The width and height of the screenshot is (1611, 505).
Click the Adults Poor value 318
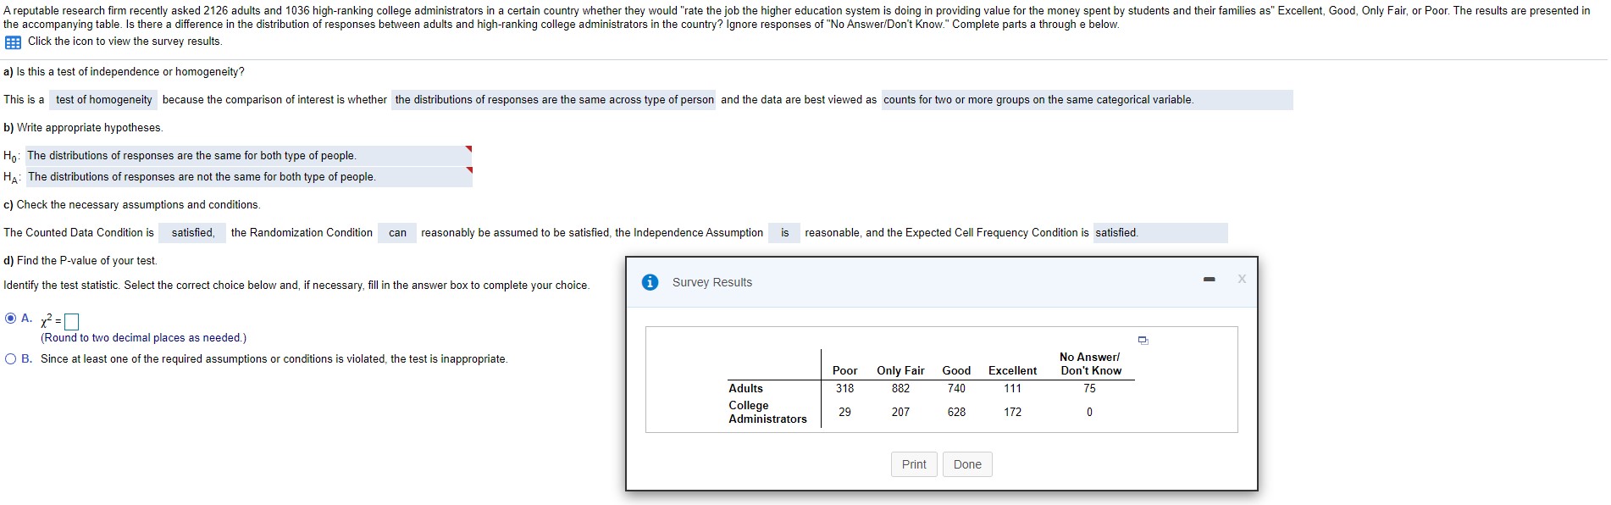click(844, 389)
